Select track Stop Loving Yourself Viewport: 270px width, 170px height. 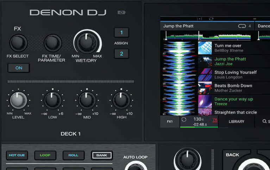(x=236, y=74)
